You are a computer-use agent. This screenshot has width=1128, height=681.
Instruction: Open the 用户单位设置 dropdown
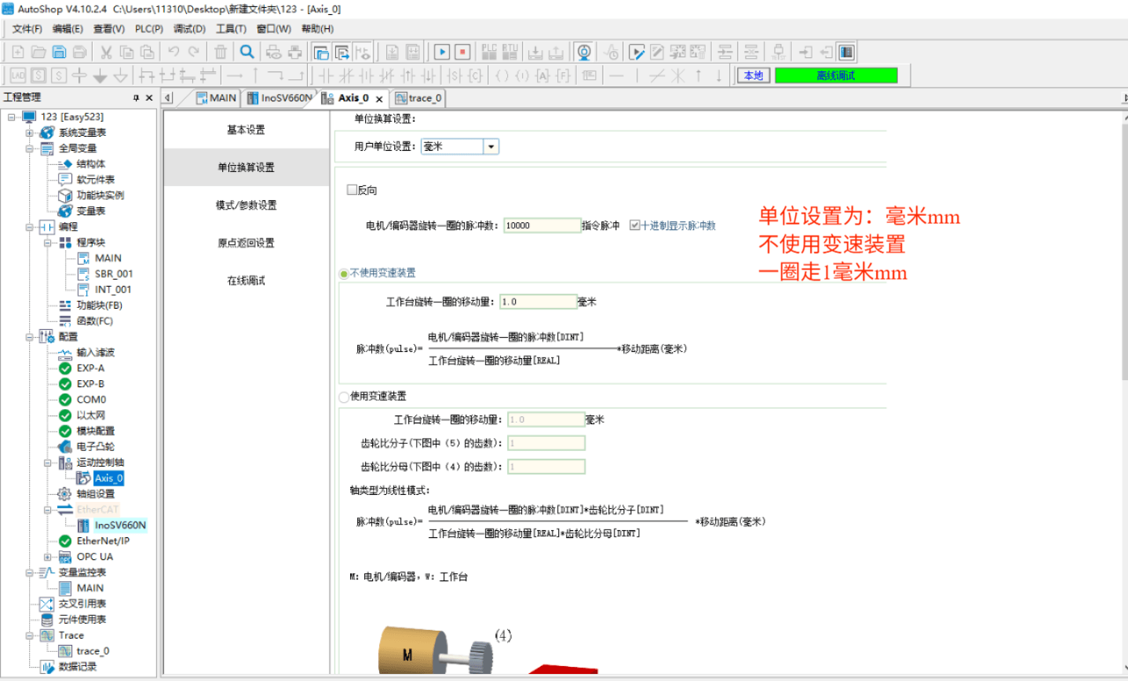point(491,147)
